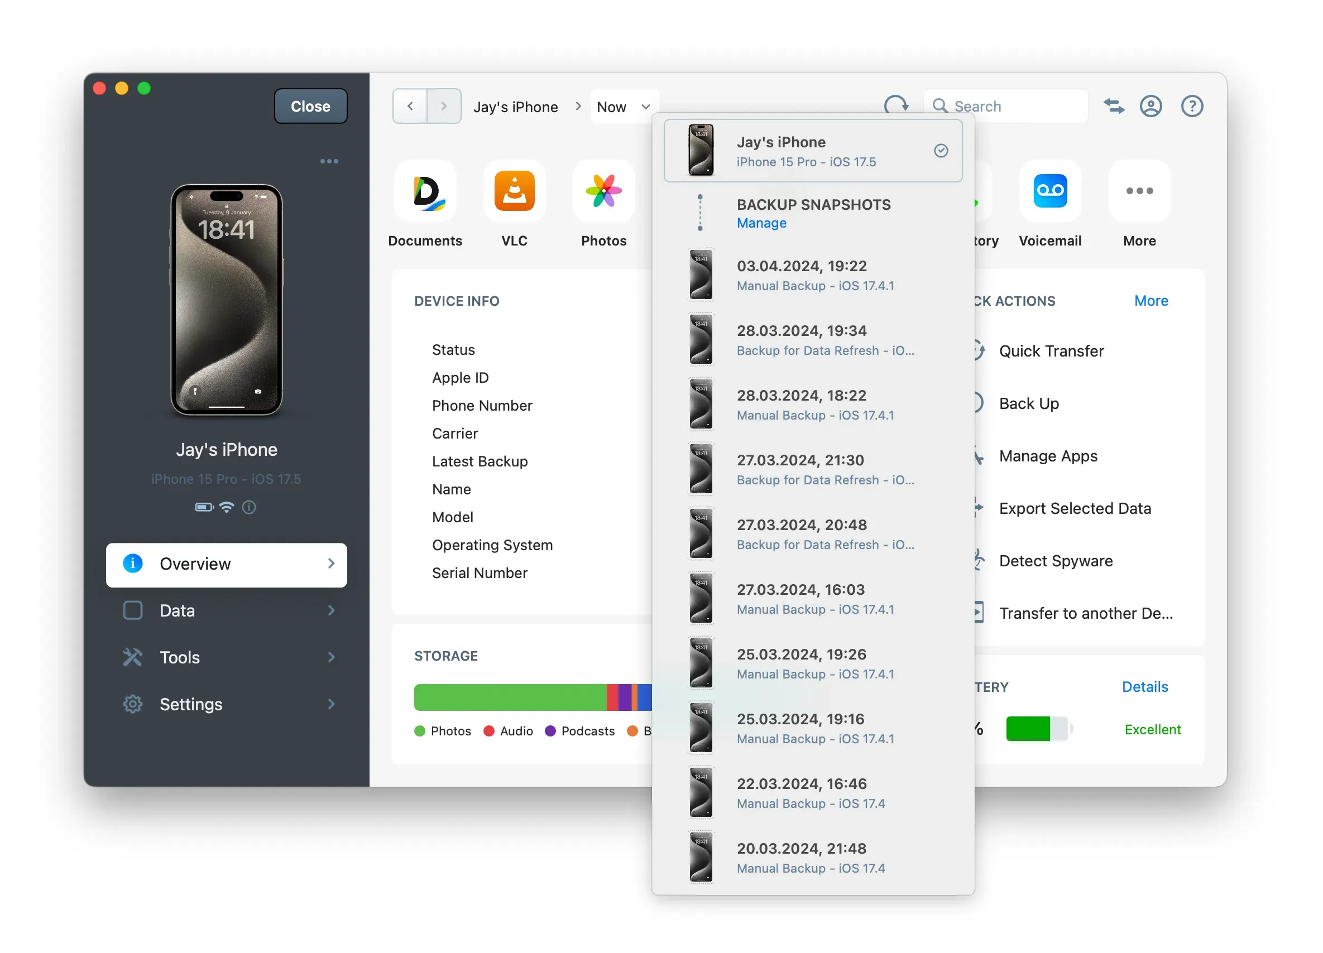
Task: Open the Voicemail section icon
Action: coord(1049,191)
